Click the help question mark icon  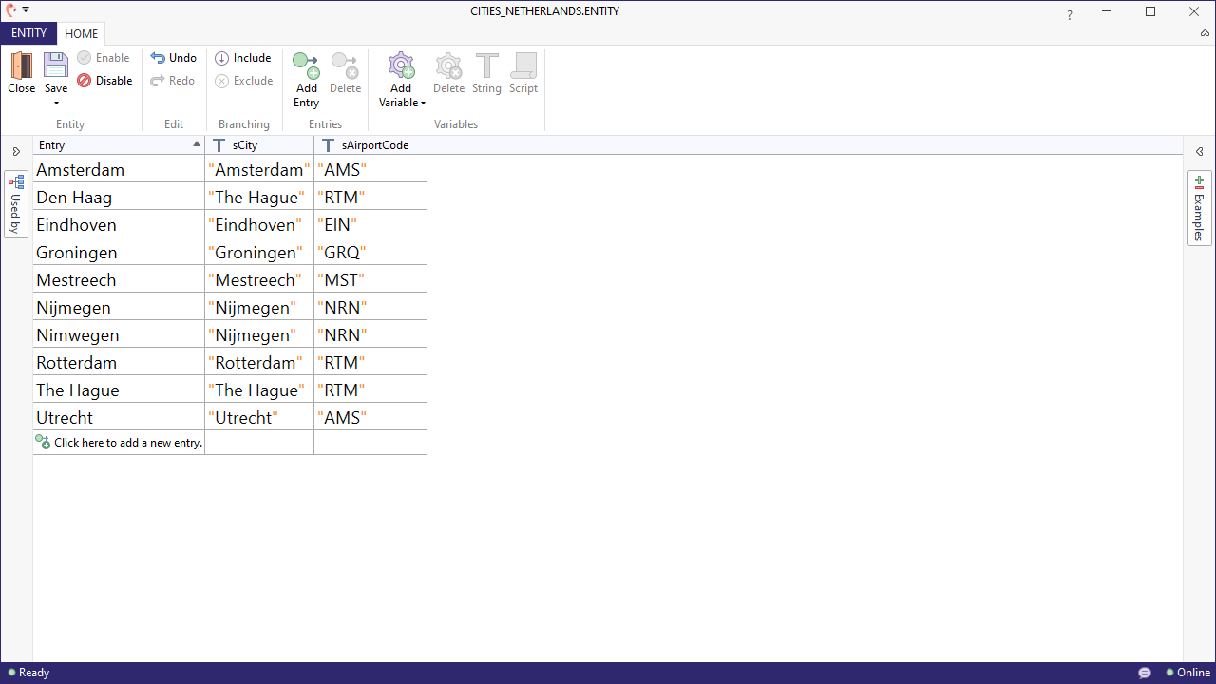[x=1070, y=15]
